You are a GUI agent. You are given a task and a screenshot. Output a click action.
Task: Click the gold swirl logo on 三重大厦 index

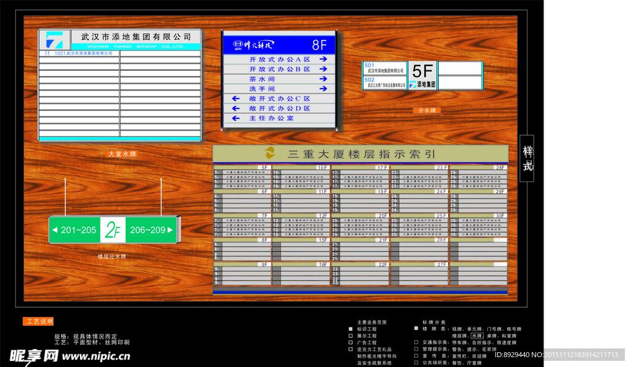[270, 153]
